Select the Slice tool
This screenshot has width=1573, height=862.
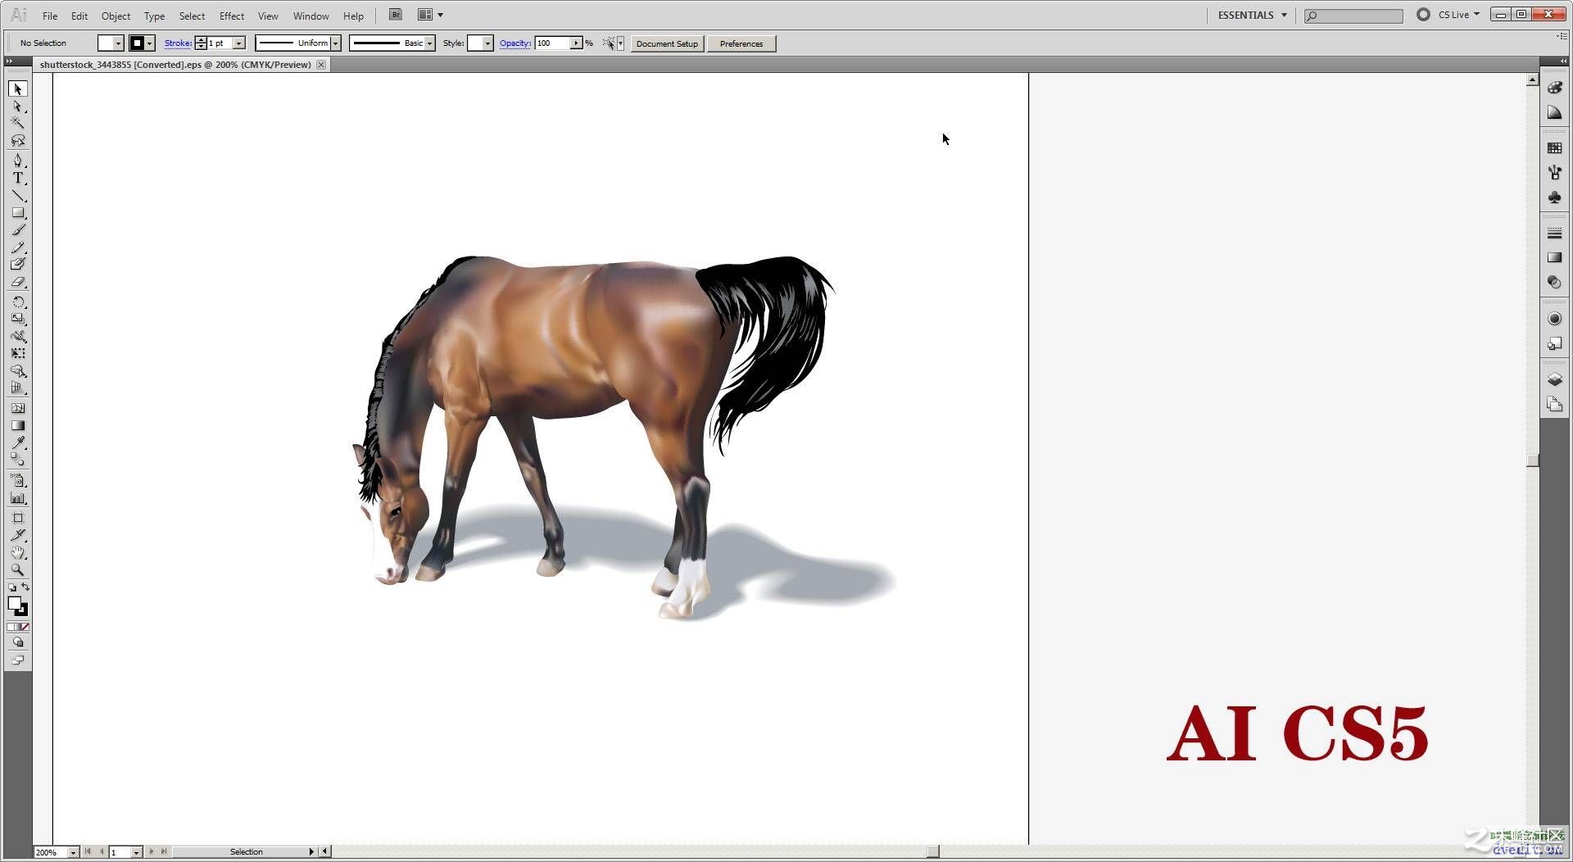tap(18, 535)
